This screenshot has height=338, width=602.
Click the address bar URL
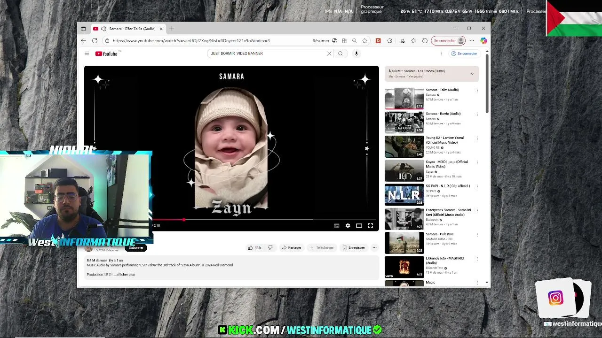coord(191,41)
